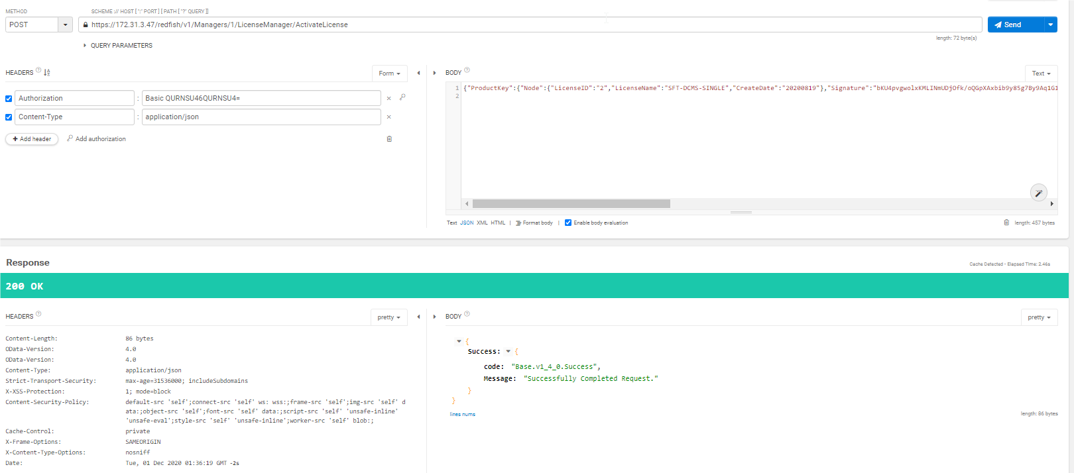Delete the Content-Type header row
The image size is (1074, 473).
tap(388, 117)
